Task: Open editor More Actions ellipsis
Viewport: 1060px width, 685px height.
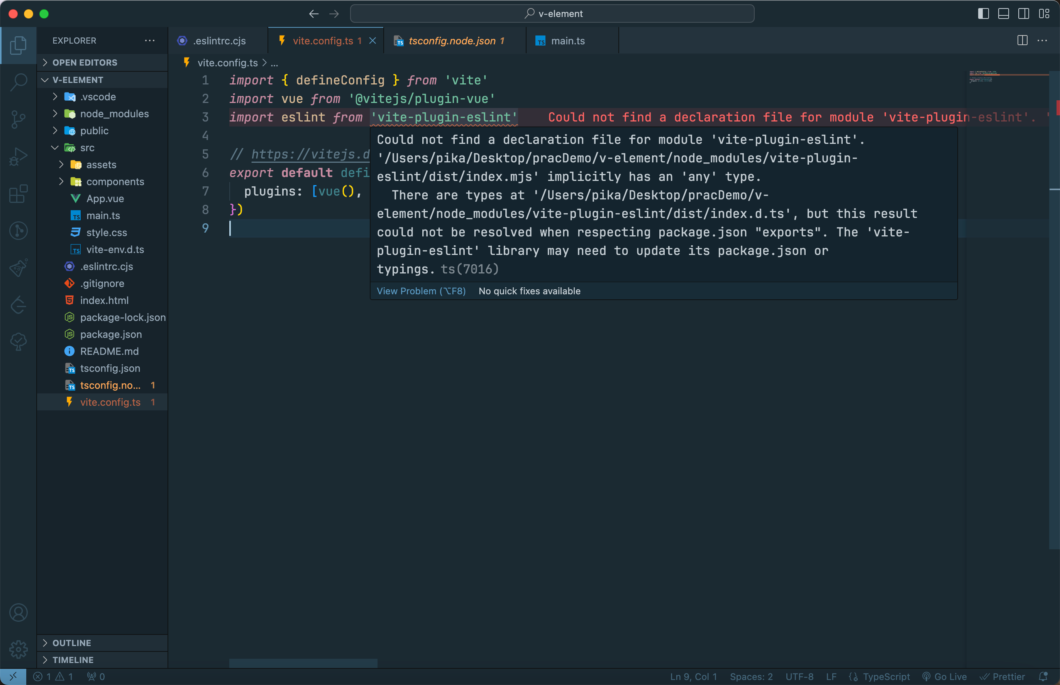Action: (1043, 40)
